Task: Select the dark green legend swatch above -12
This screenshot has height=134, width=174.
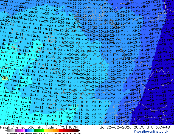Action: 35,130
